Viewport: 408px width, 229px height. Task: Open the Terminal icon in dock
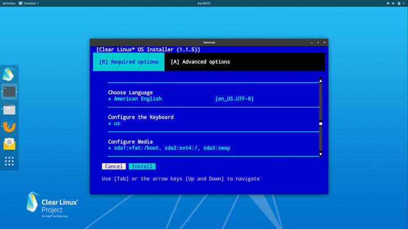tap(10, 92)
